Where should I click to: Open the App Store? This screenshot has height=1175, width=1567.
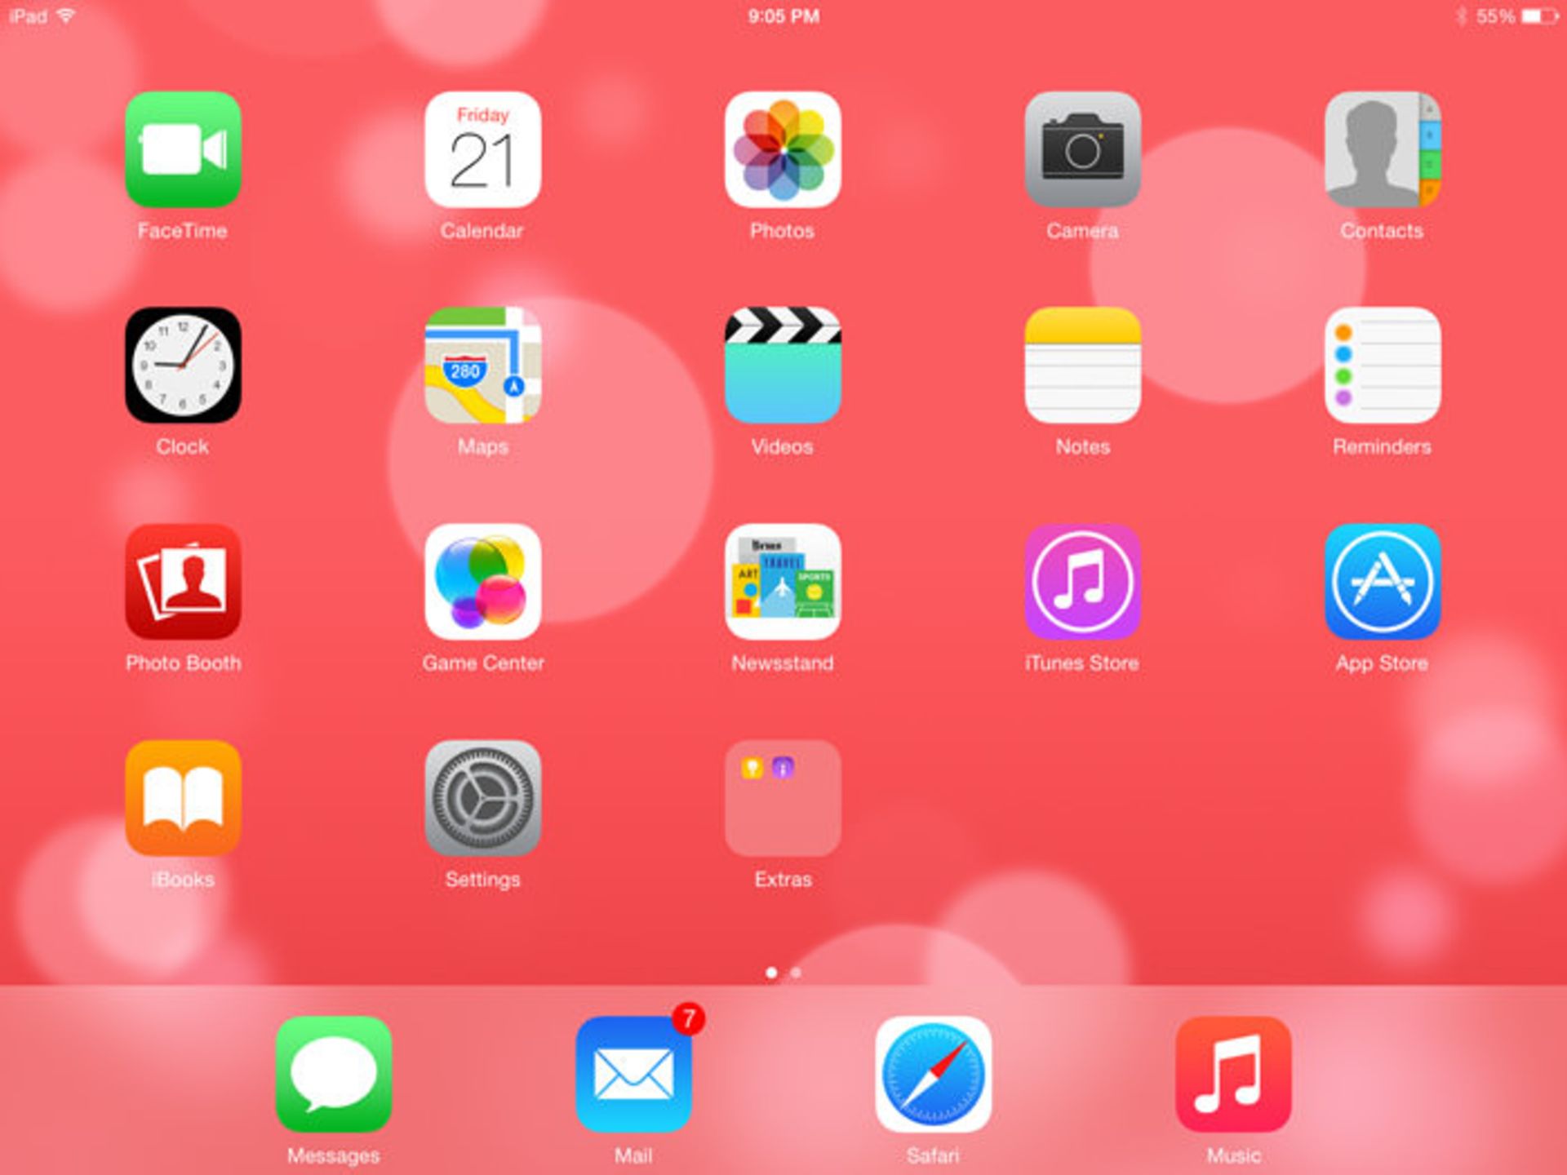pyautogui.click(x=1382, y=581)
